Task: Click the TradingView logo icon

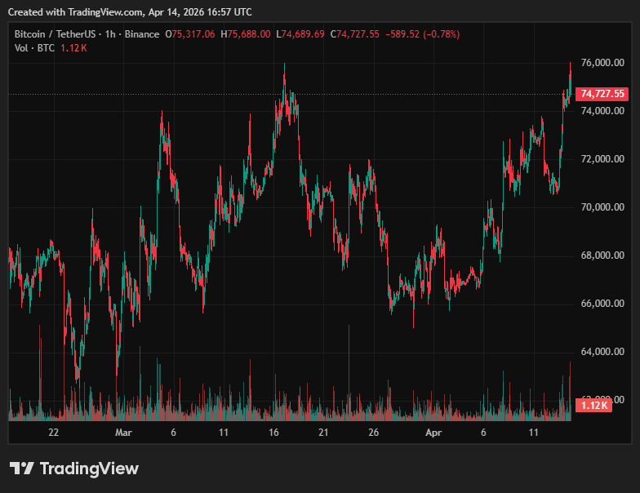Action: coord(22,469)
